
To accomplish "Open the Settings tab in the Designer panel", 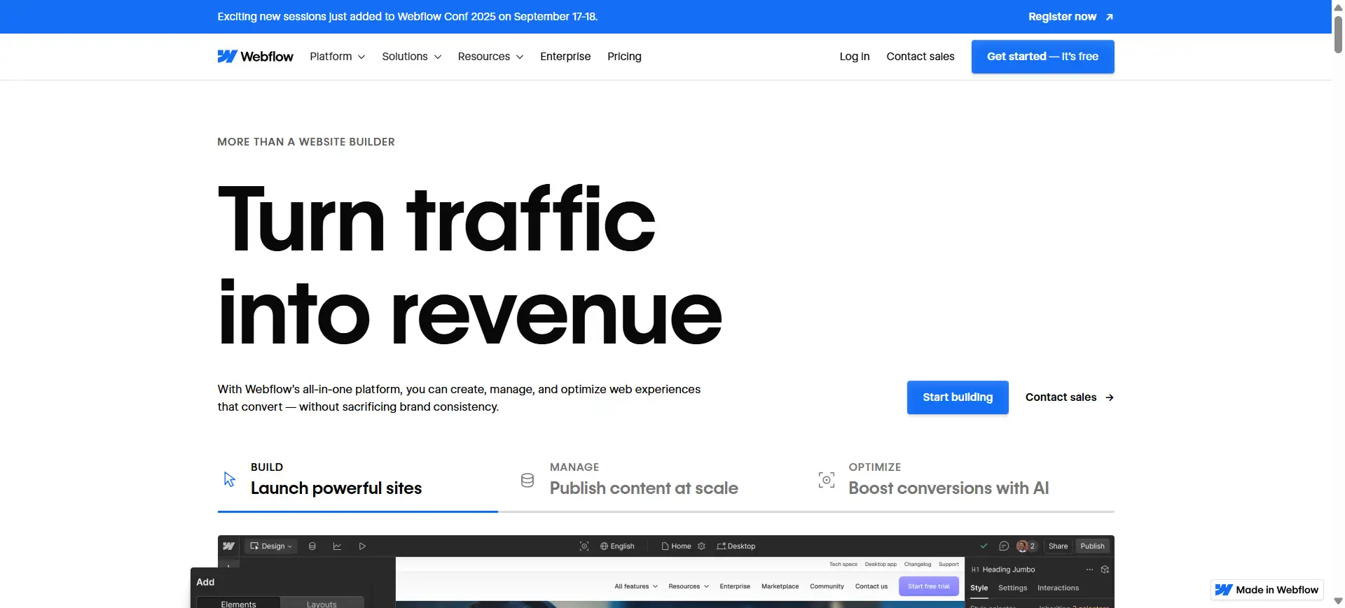I will tap(1013, 588).
